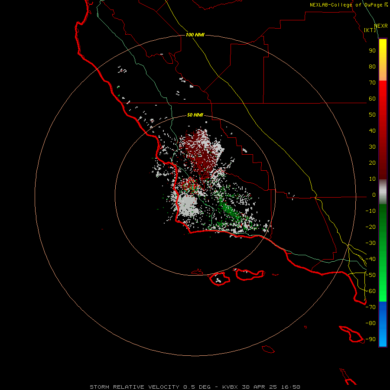
Task: Click the gray zero-velocity color bar segment
Action: 383,192
